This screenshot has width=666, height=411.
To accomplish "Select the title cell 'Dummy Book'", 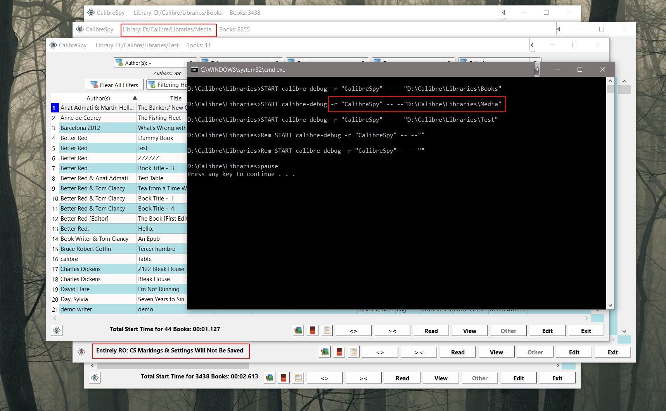I will (162, 138).
